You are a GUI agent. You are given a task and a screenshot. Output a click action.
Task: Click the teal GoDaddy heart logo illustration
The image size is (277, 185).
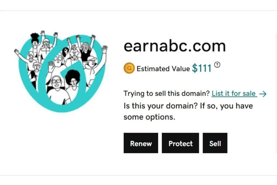[61, 71]
